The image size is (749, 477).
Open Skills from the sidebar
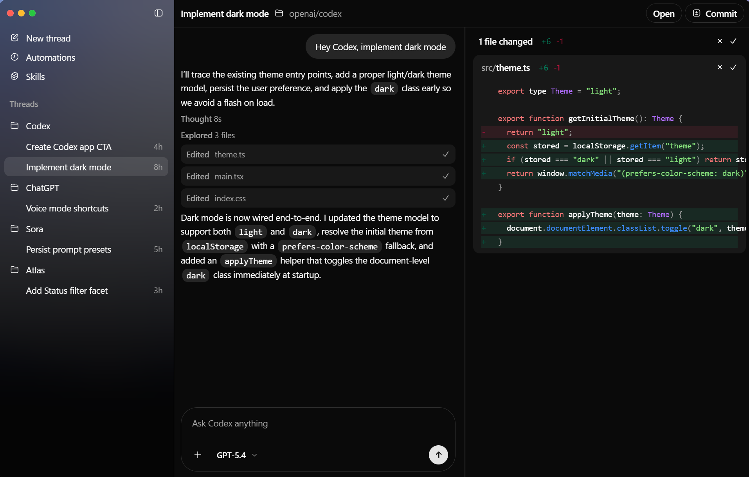tap(35, 77)
